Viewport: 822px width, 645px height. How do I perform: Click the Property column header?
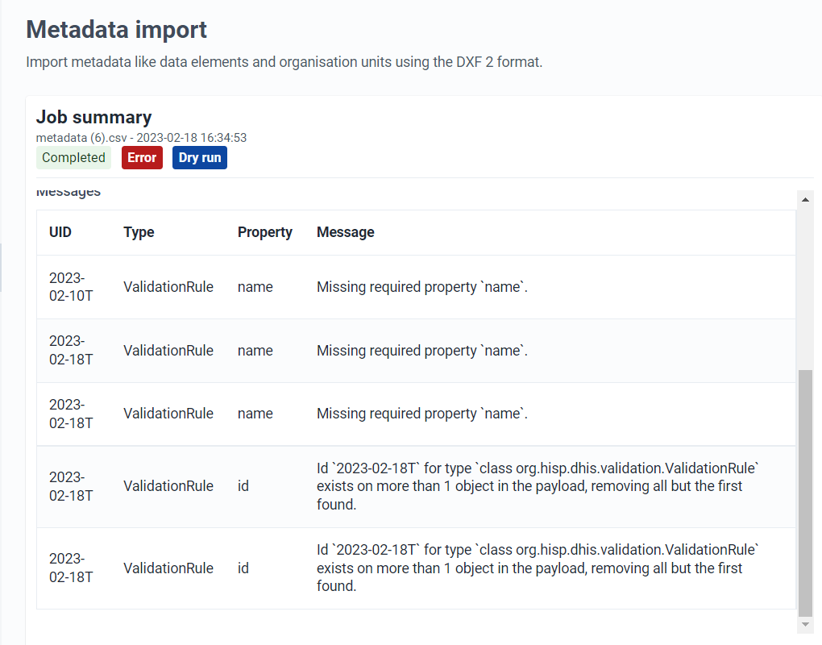[x=265, y=232]
